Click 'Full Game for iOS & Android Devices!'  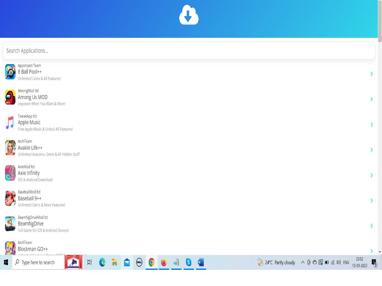click(x=43, y=230)
